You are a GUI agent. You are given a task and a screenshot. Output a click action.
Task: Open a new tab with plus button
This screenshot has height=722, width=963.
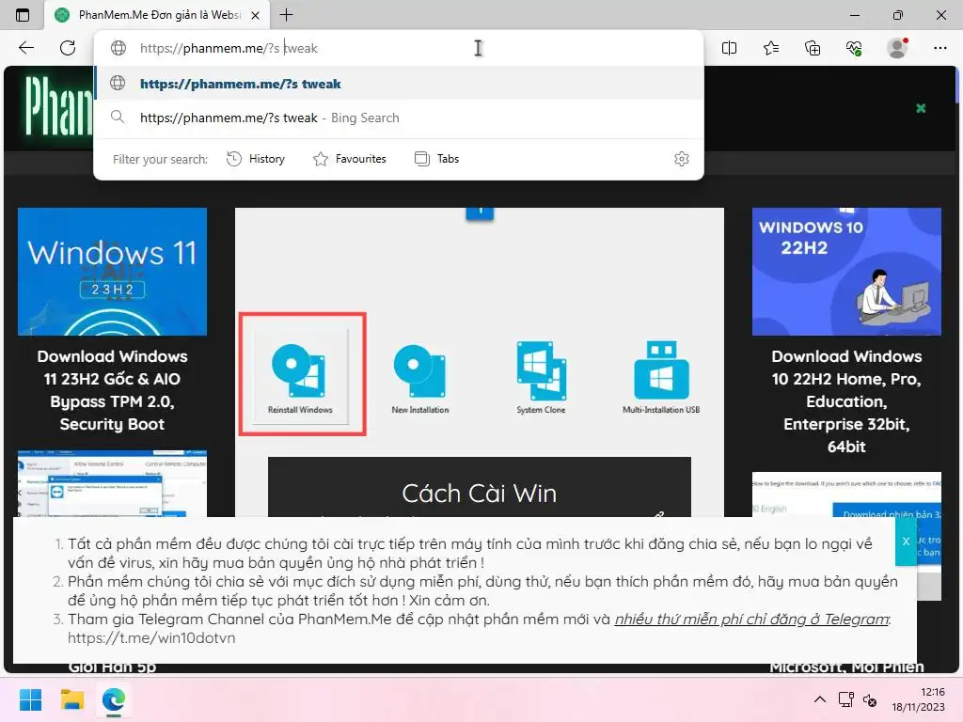(286, 15)
